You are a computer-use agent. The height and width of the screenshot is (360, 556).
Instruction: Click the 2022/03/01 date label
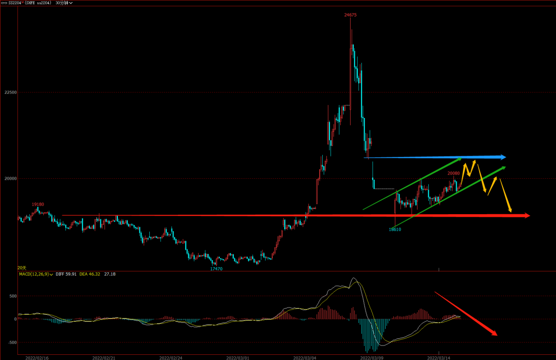237,358
